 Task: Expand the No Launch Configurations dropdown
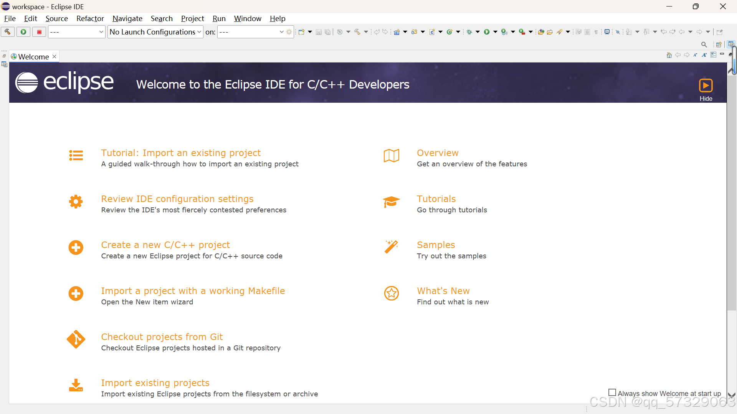(155, 32)
